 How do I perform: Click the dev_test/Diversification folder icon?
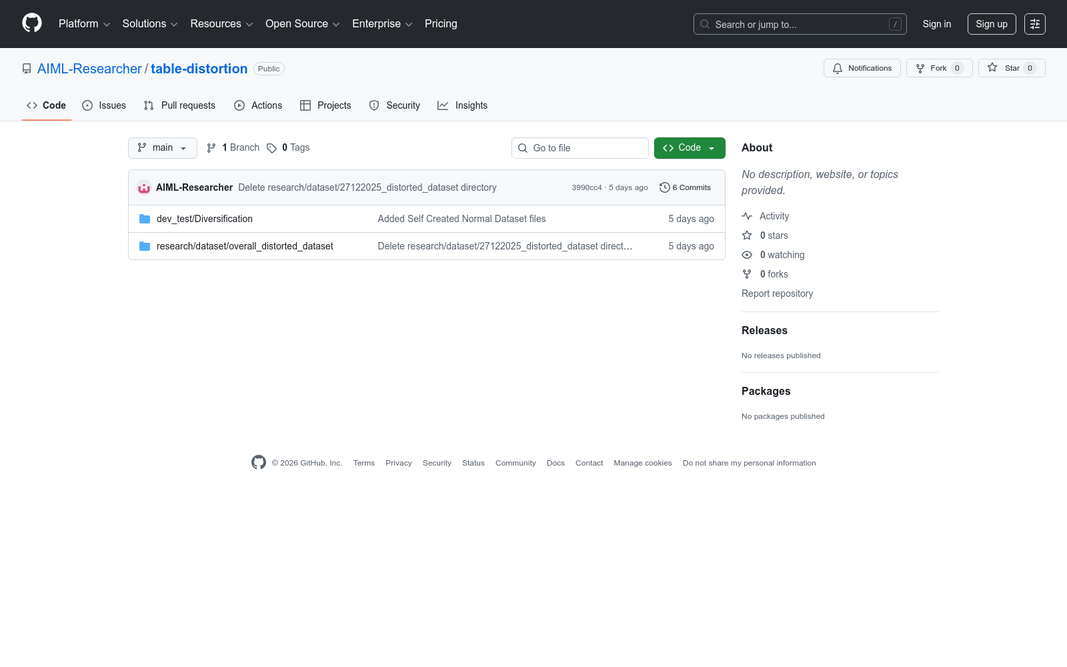(x=145, y=219)
